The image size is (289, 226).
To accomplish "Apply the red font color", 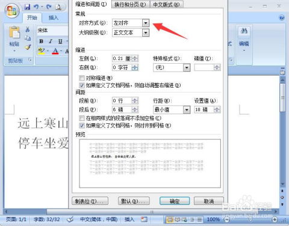I will pyautogui.click(x=55, y=51).
